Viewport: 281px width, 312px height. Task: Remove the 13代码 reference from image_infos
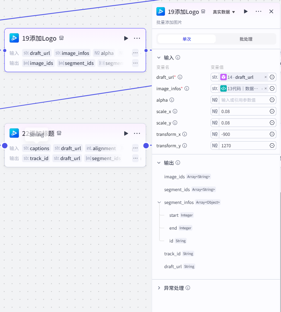(x=266, y=88)
